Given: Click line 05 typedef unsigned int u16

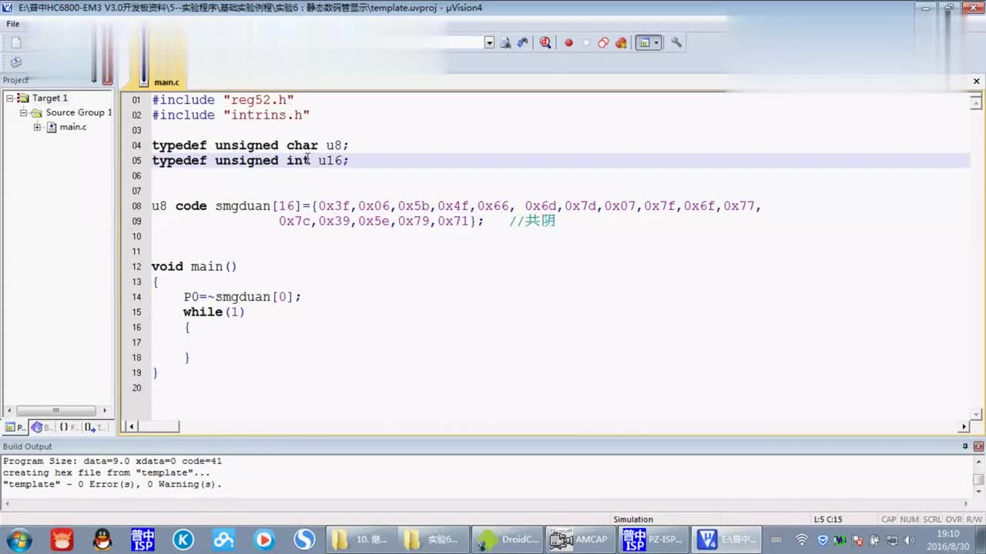Looking at the screenshot, I should (x=250, y=160).
